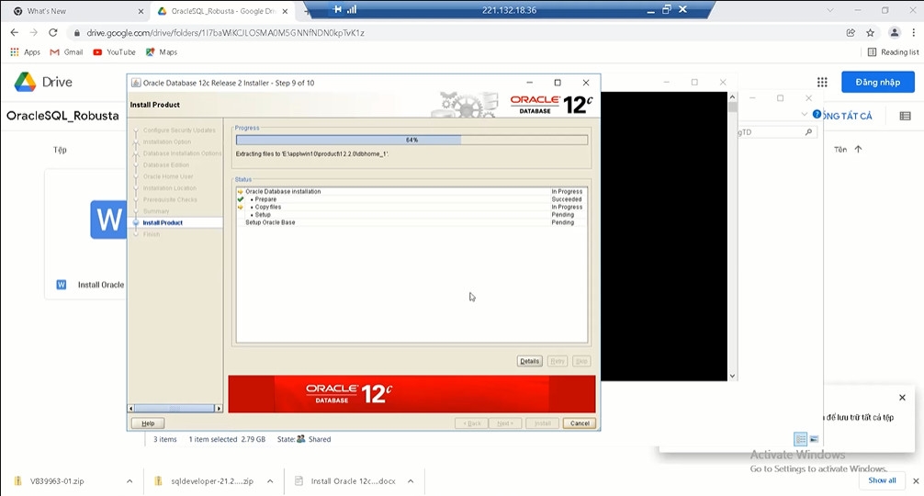Click Show all downloads
Viewport: 924px width, 496px height.
click(x=882, y=480)
